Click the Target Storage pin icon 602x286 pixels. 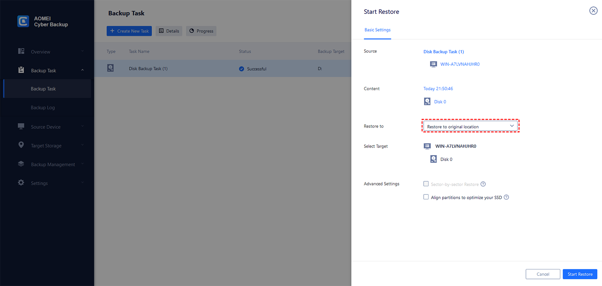pos(21,145)
